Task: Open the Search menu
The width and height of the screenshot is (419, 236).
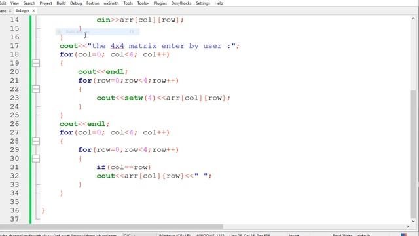Action: click(29, 3)
